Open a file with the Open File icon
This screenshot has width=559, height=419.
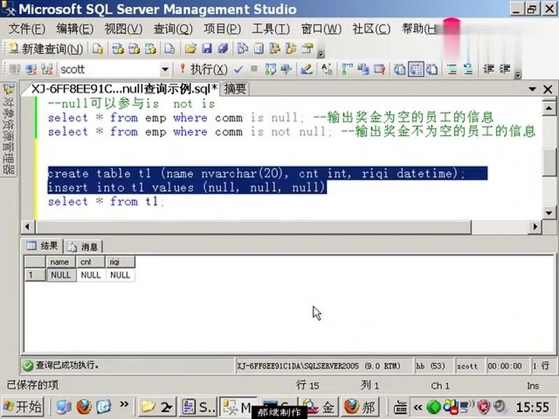[189, 50]
